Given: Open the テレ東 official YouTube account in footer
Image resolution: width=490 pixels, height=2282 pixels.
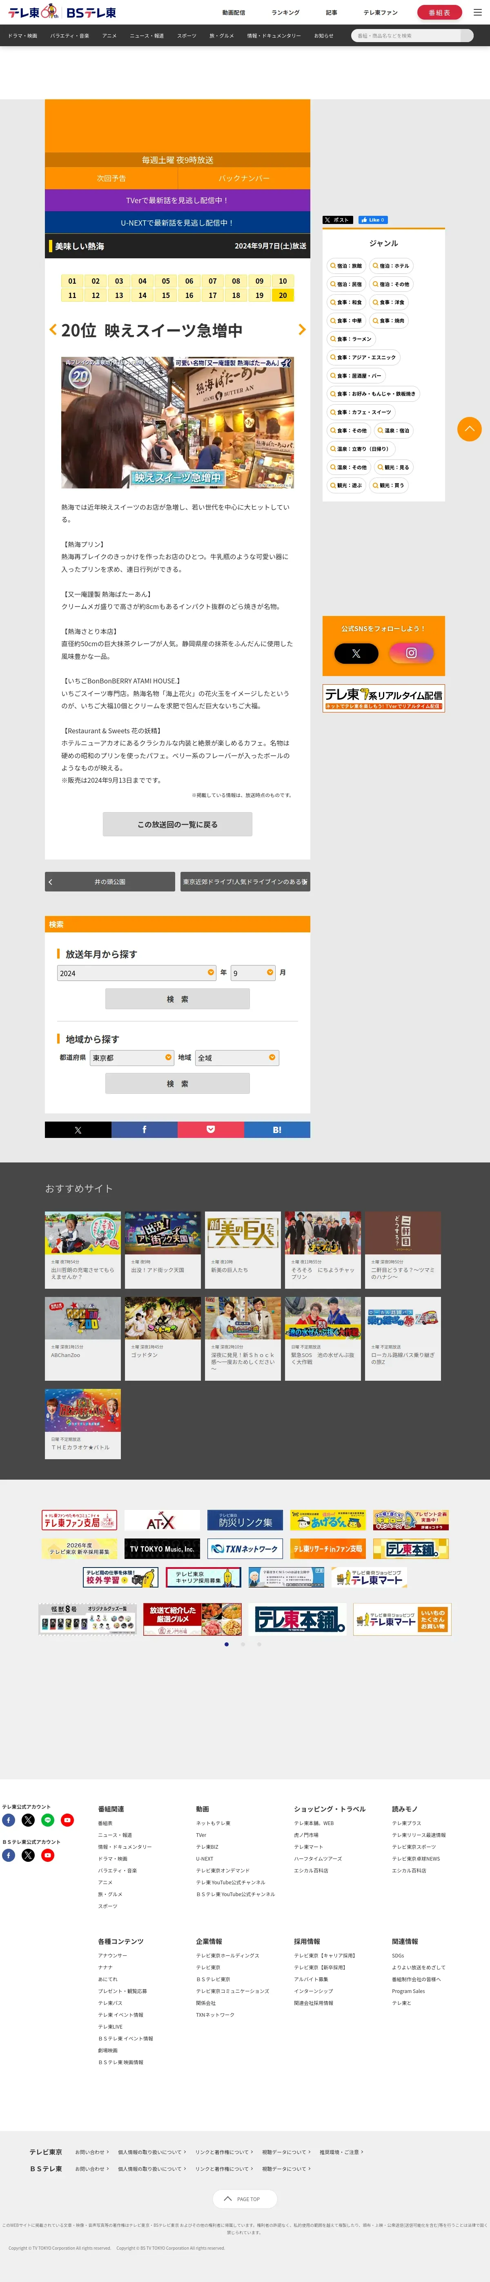Looking at the screenshot, I should coord(67,1820).
